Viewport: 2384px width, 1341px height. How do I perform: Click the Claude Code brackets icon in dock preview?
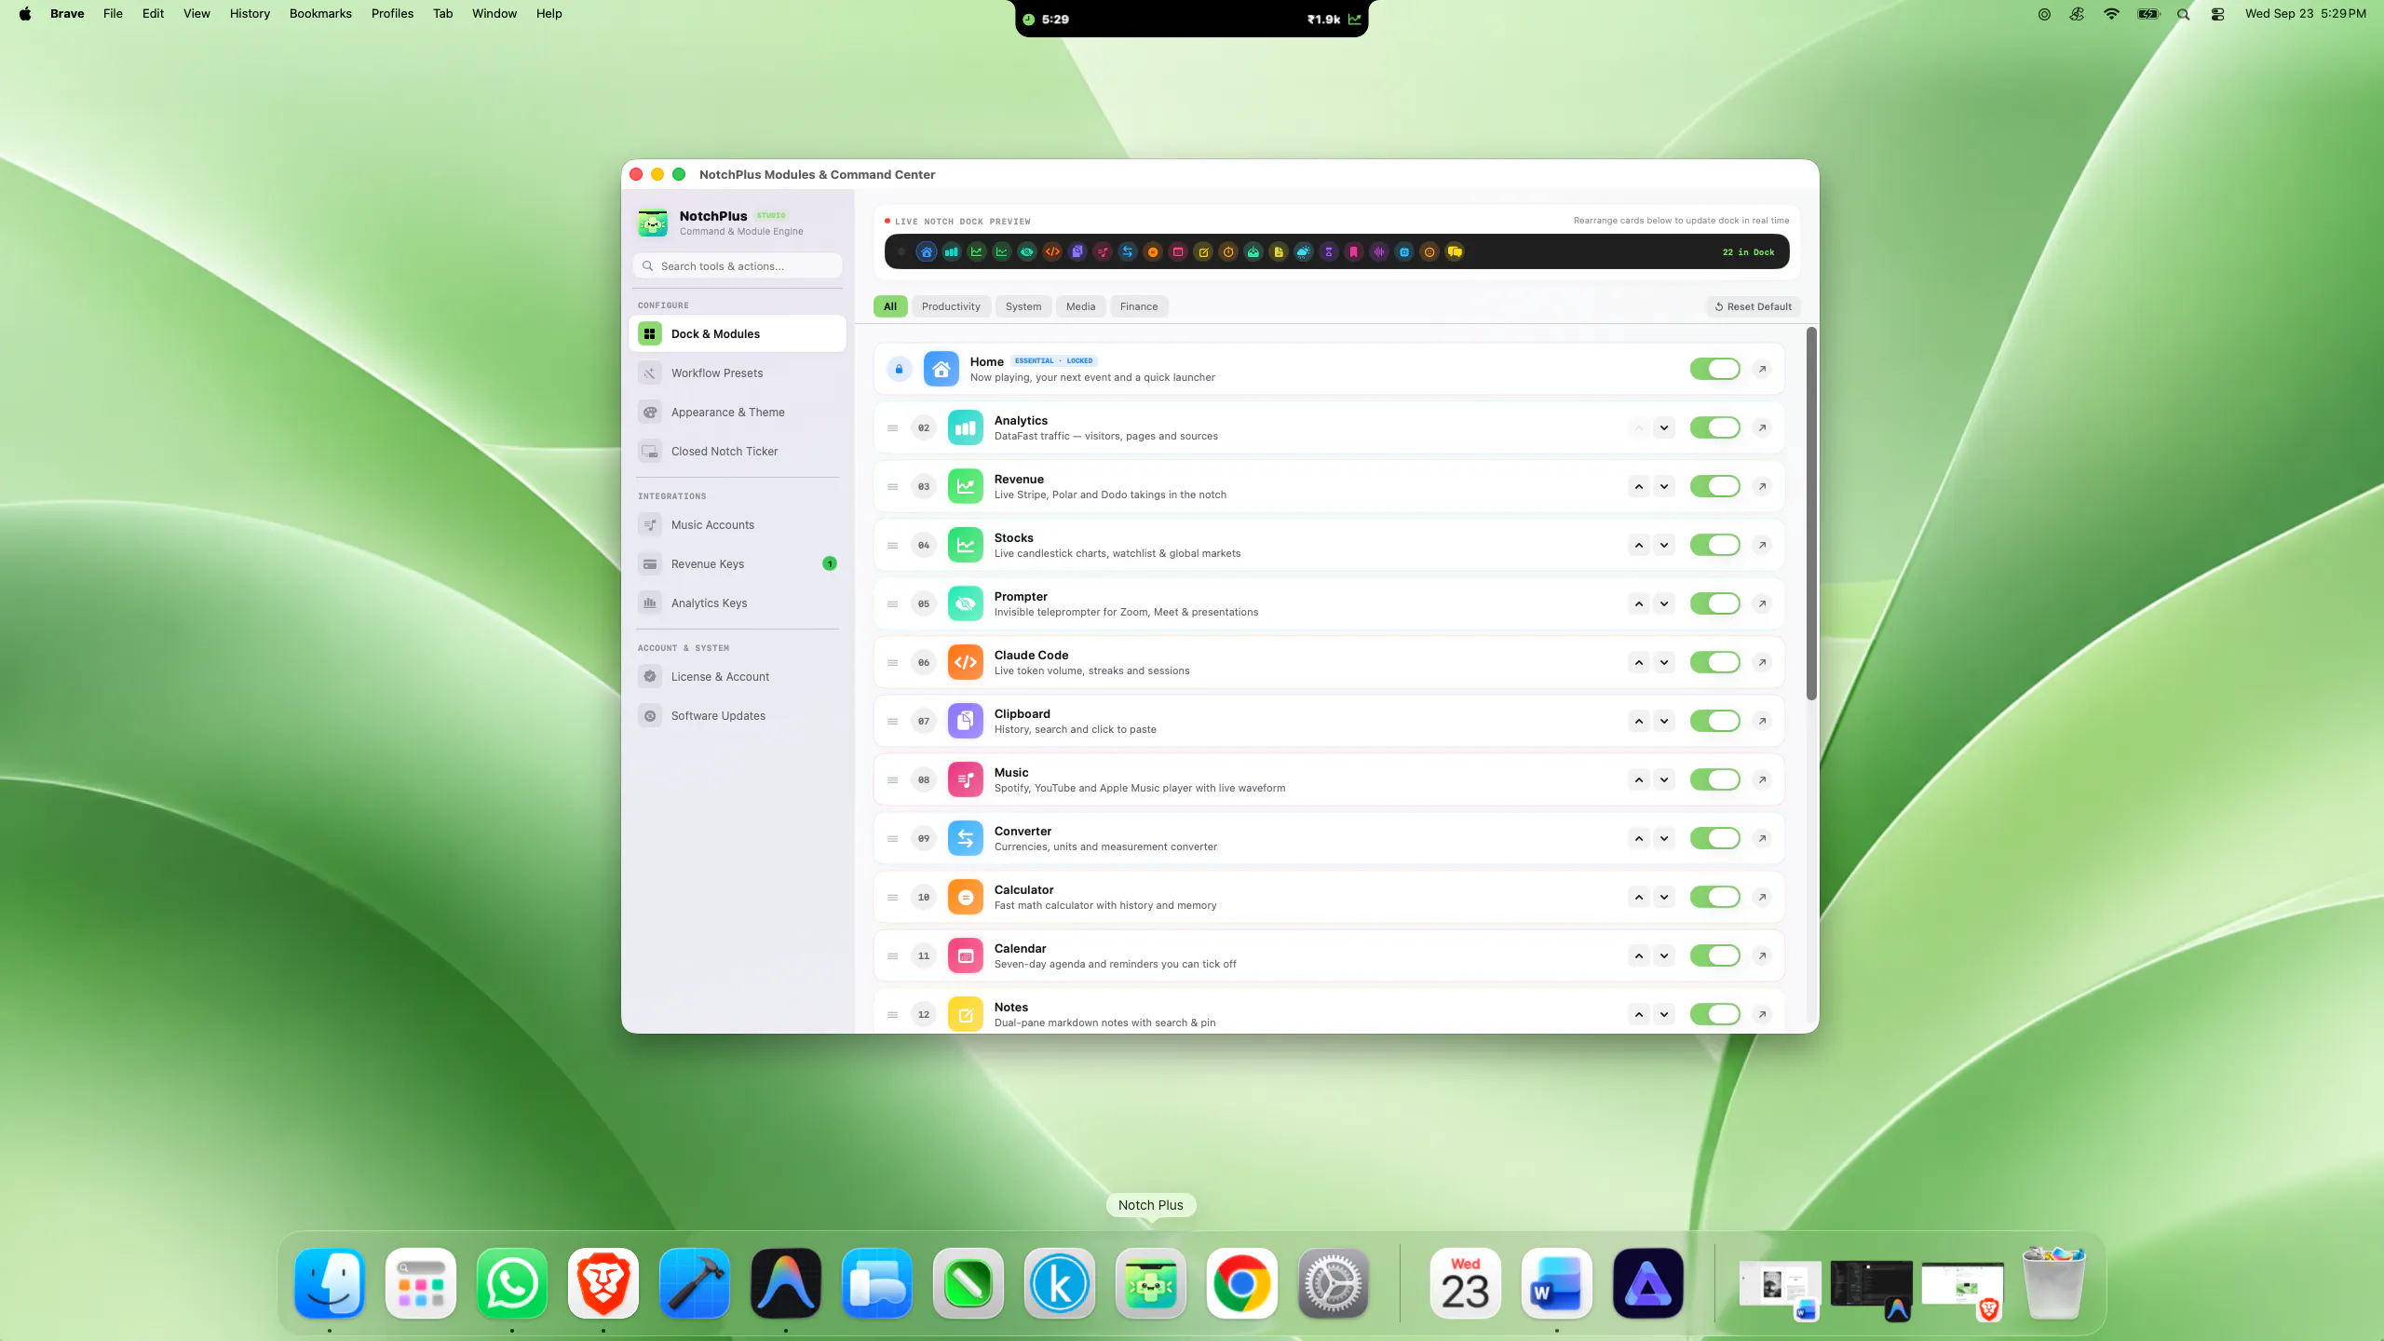coord(1052,251)
